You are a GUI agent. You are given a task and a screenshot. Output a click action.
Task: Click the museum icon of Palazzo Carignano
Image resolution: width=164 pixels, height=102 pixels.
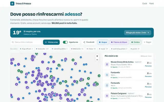tap(107, 96)
